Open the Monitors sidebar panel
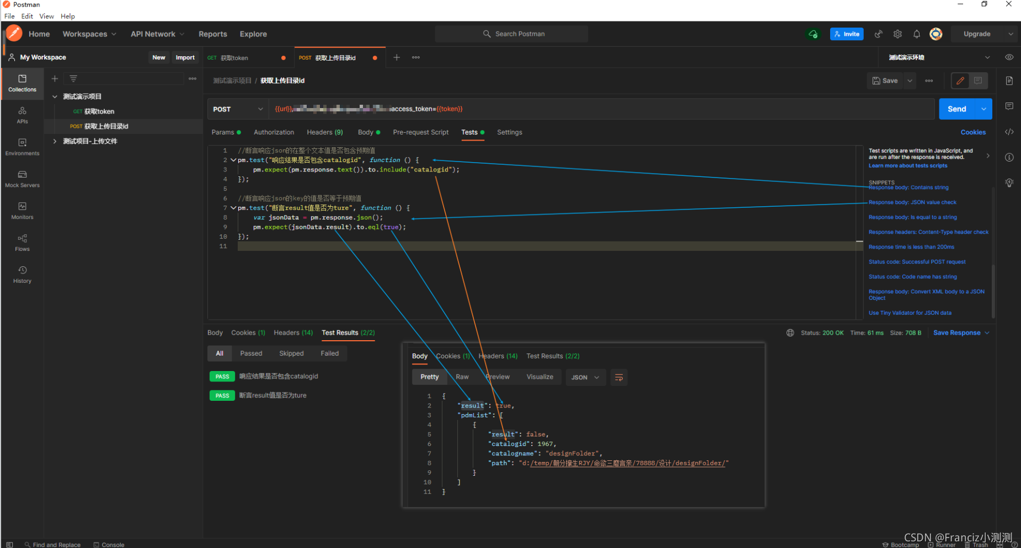 (x=22, y=211)
